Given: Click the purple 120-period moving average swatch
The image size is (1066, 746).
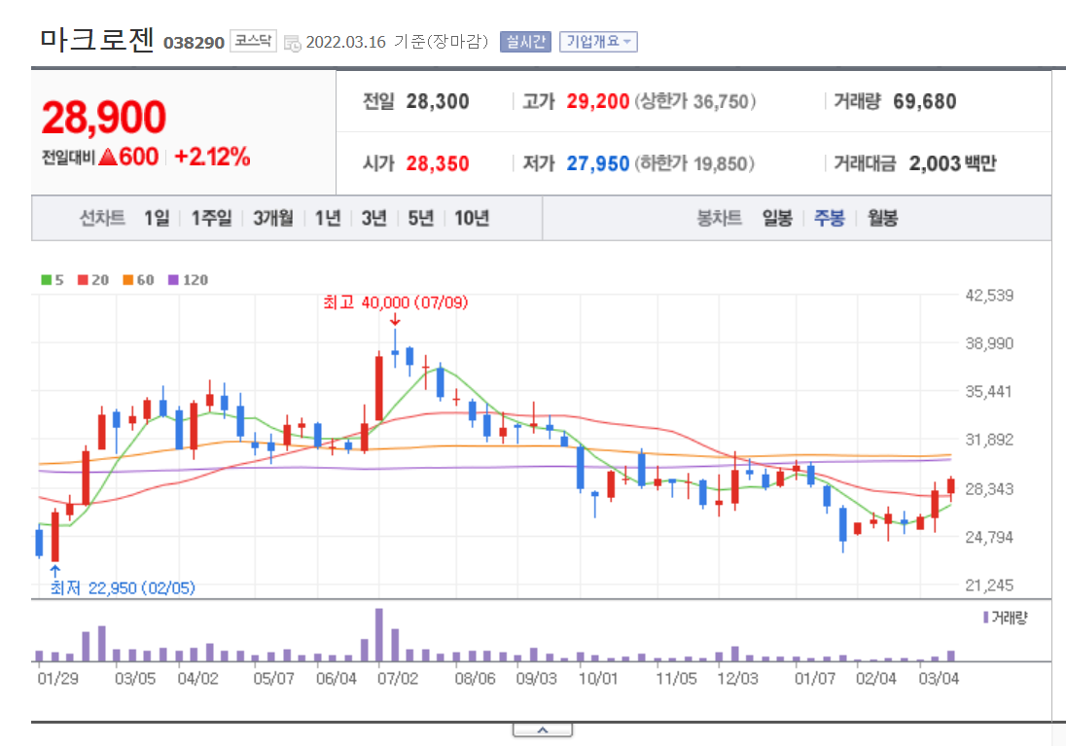Looking at the screenshot, I should pyautogui.click(x=173, y=279).
